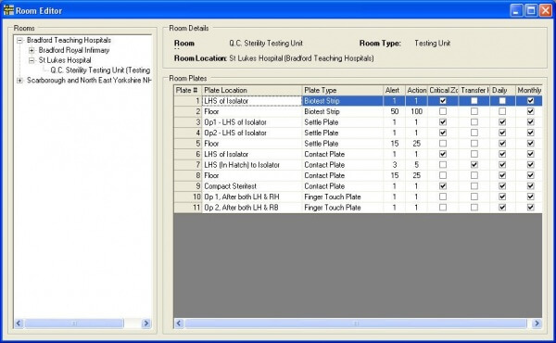Uncheck Daily checkbox for plate 5

pyautogui.click(x=502, y=144)
